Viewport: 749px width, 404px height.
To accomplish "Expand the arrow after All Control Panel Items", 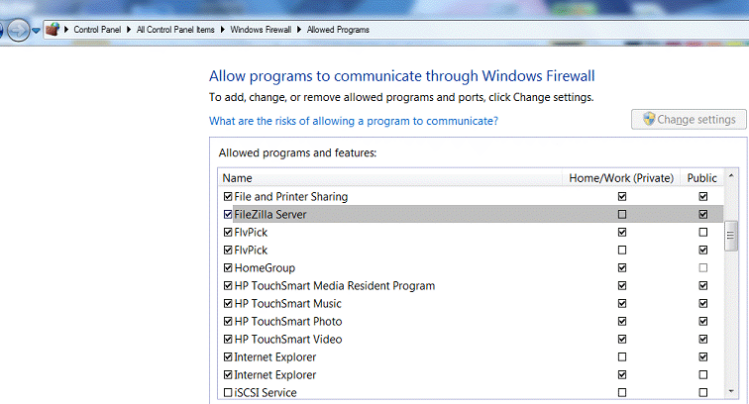I will pos(222,30).
